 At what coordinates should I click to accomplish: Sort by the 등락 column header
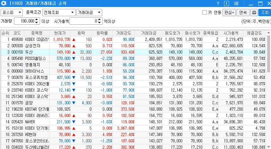pos(81,33)
